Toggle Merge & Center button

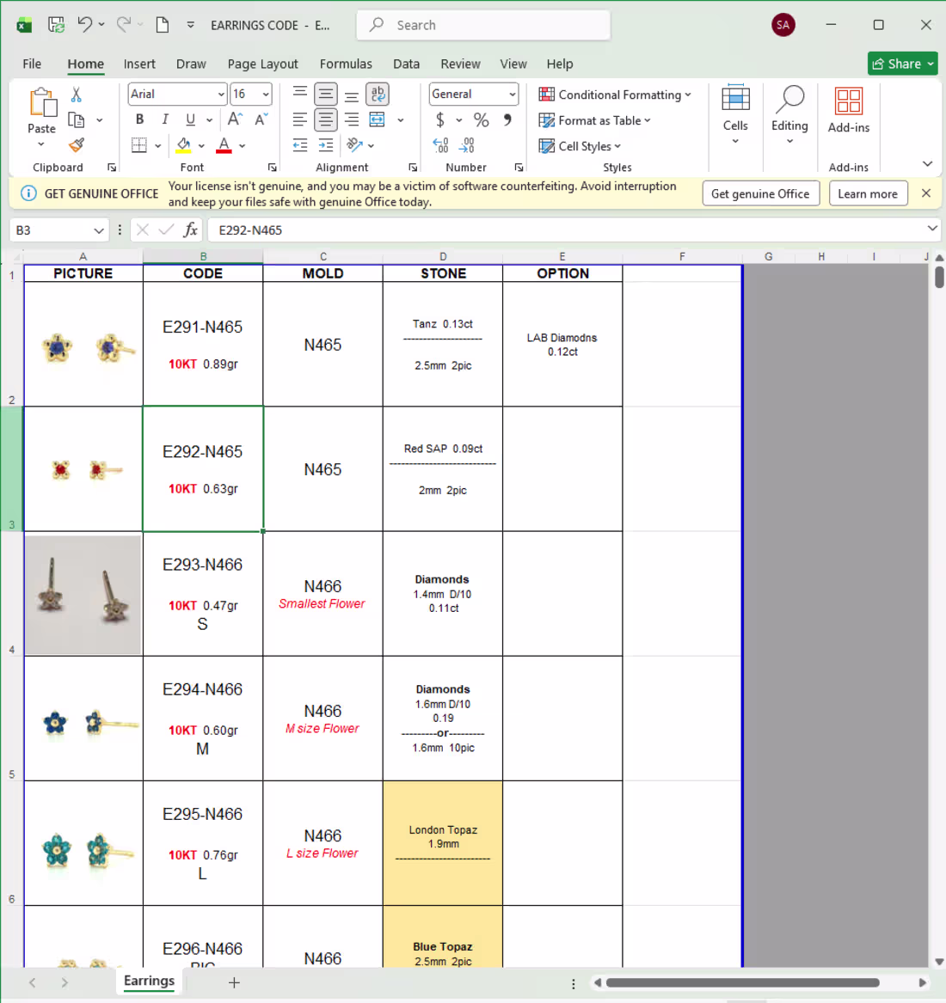click(x=378, y=119)
